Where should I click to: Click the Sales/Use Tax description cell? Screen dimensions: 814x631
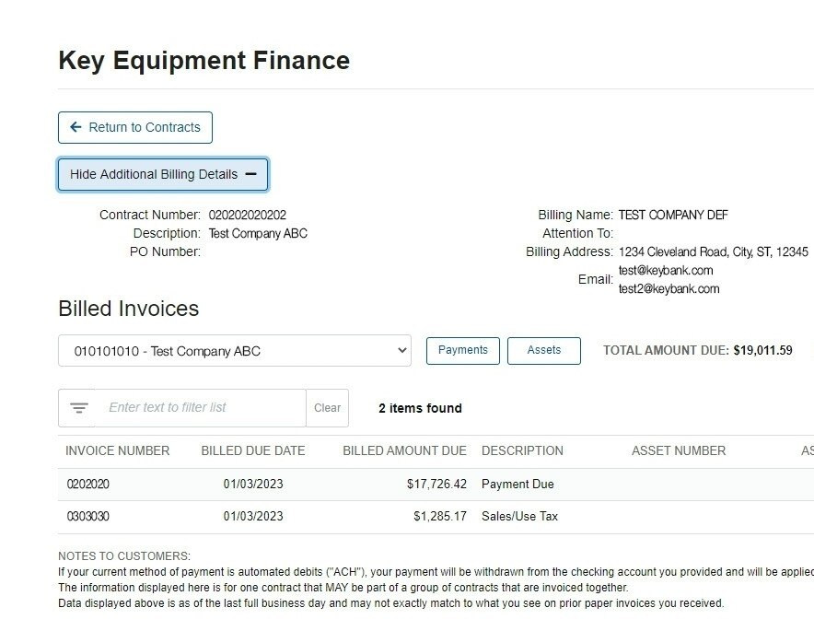[x=519, y=517]
